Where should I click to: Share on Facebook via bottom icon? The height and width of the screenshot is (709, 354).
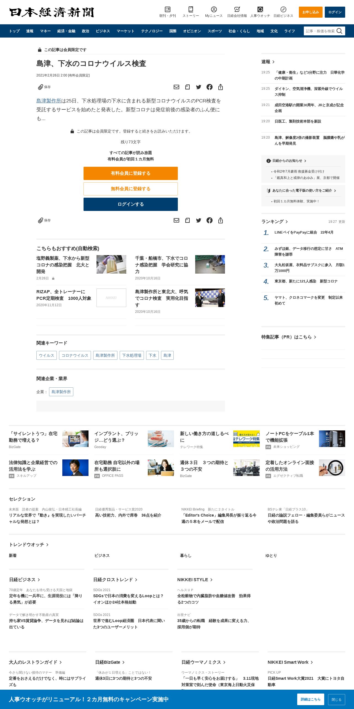(210, 220)
